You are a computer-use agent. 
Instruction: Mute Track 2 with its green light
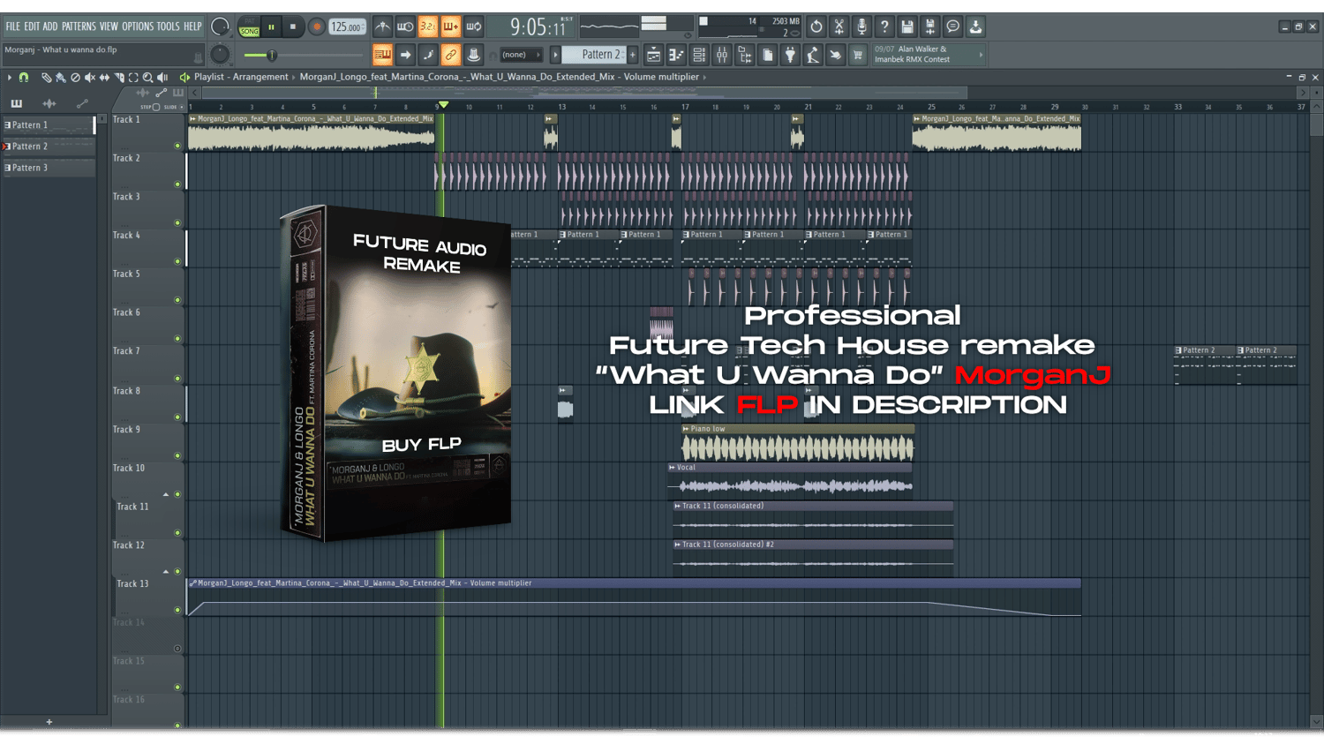point(177,184)
